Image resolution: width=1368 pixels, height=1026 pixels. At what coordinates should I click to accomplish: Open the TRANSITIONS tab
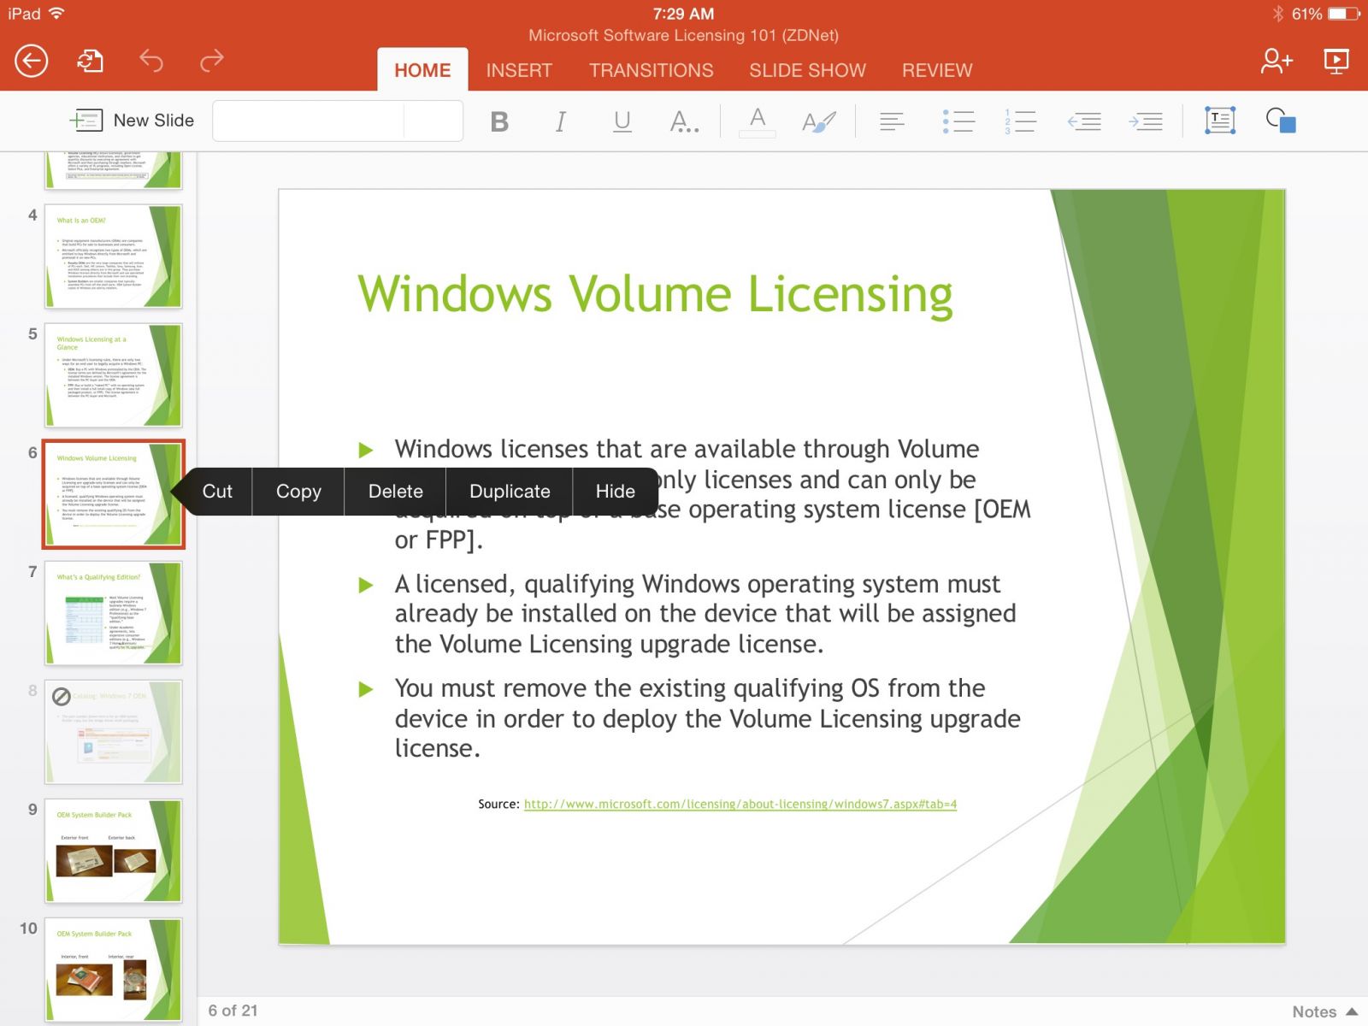651,70
